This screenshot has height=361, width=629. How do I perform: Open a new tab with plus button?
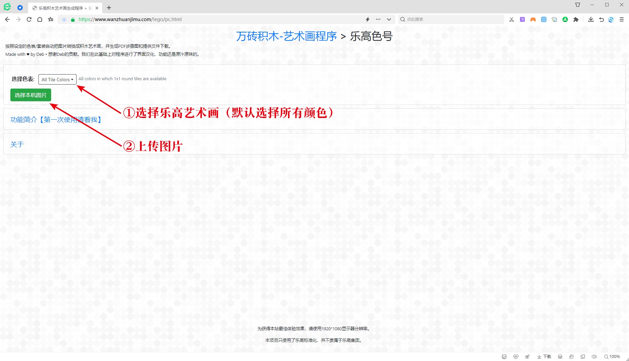(109, 8)
